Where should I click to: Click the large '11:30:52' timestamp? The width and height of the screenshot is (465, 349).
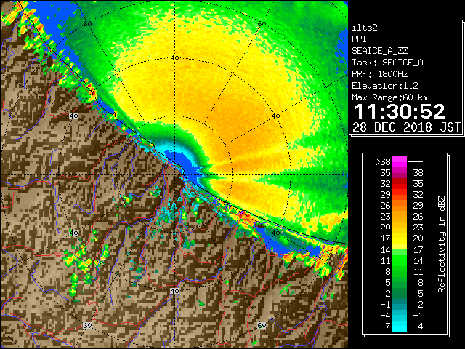[x=400, y=111]
